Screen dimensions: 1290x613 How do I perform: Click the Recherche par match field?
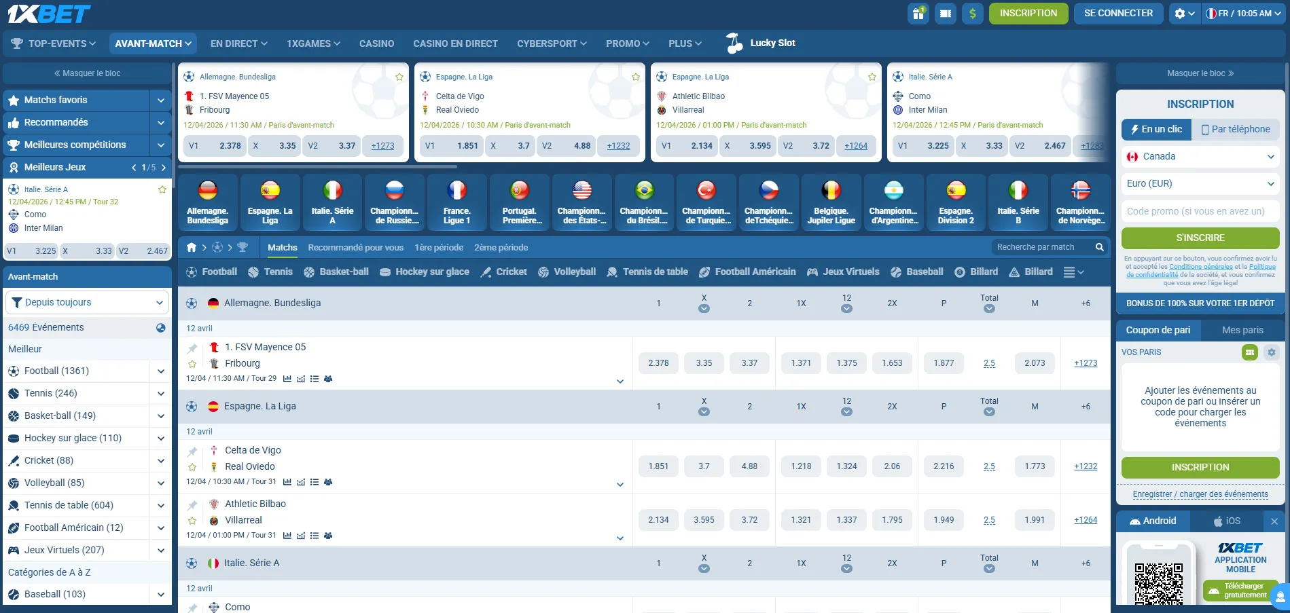click(1043, 247)
